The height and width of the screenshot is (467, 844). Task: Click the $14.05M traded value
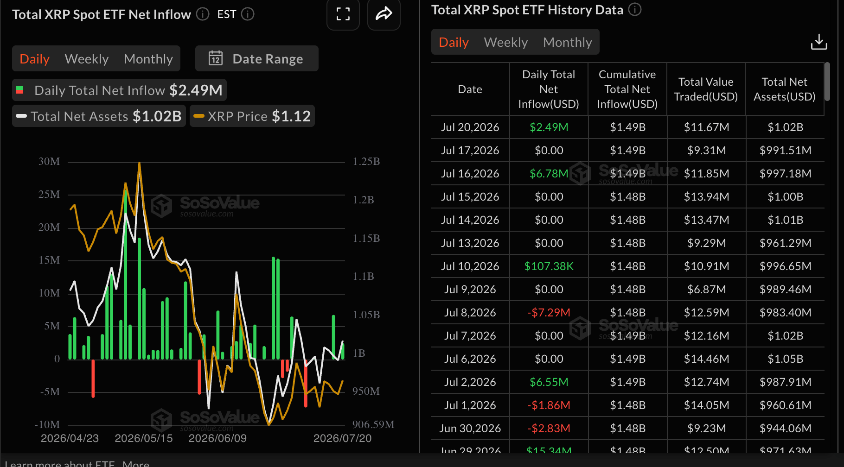tap(707, 405)
